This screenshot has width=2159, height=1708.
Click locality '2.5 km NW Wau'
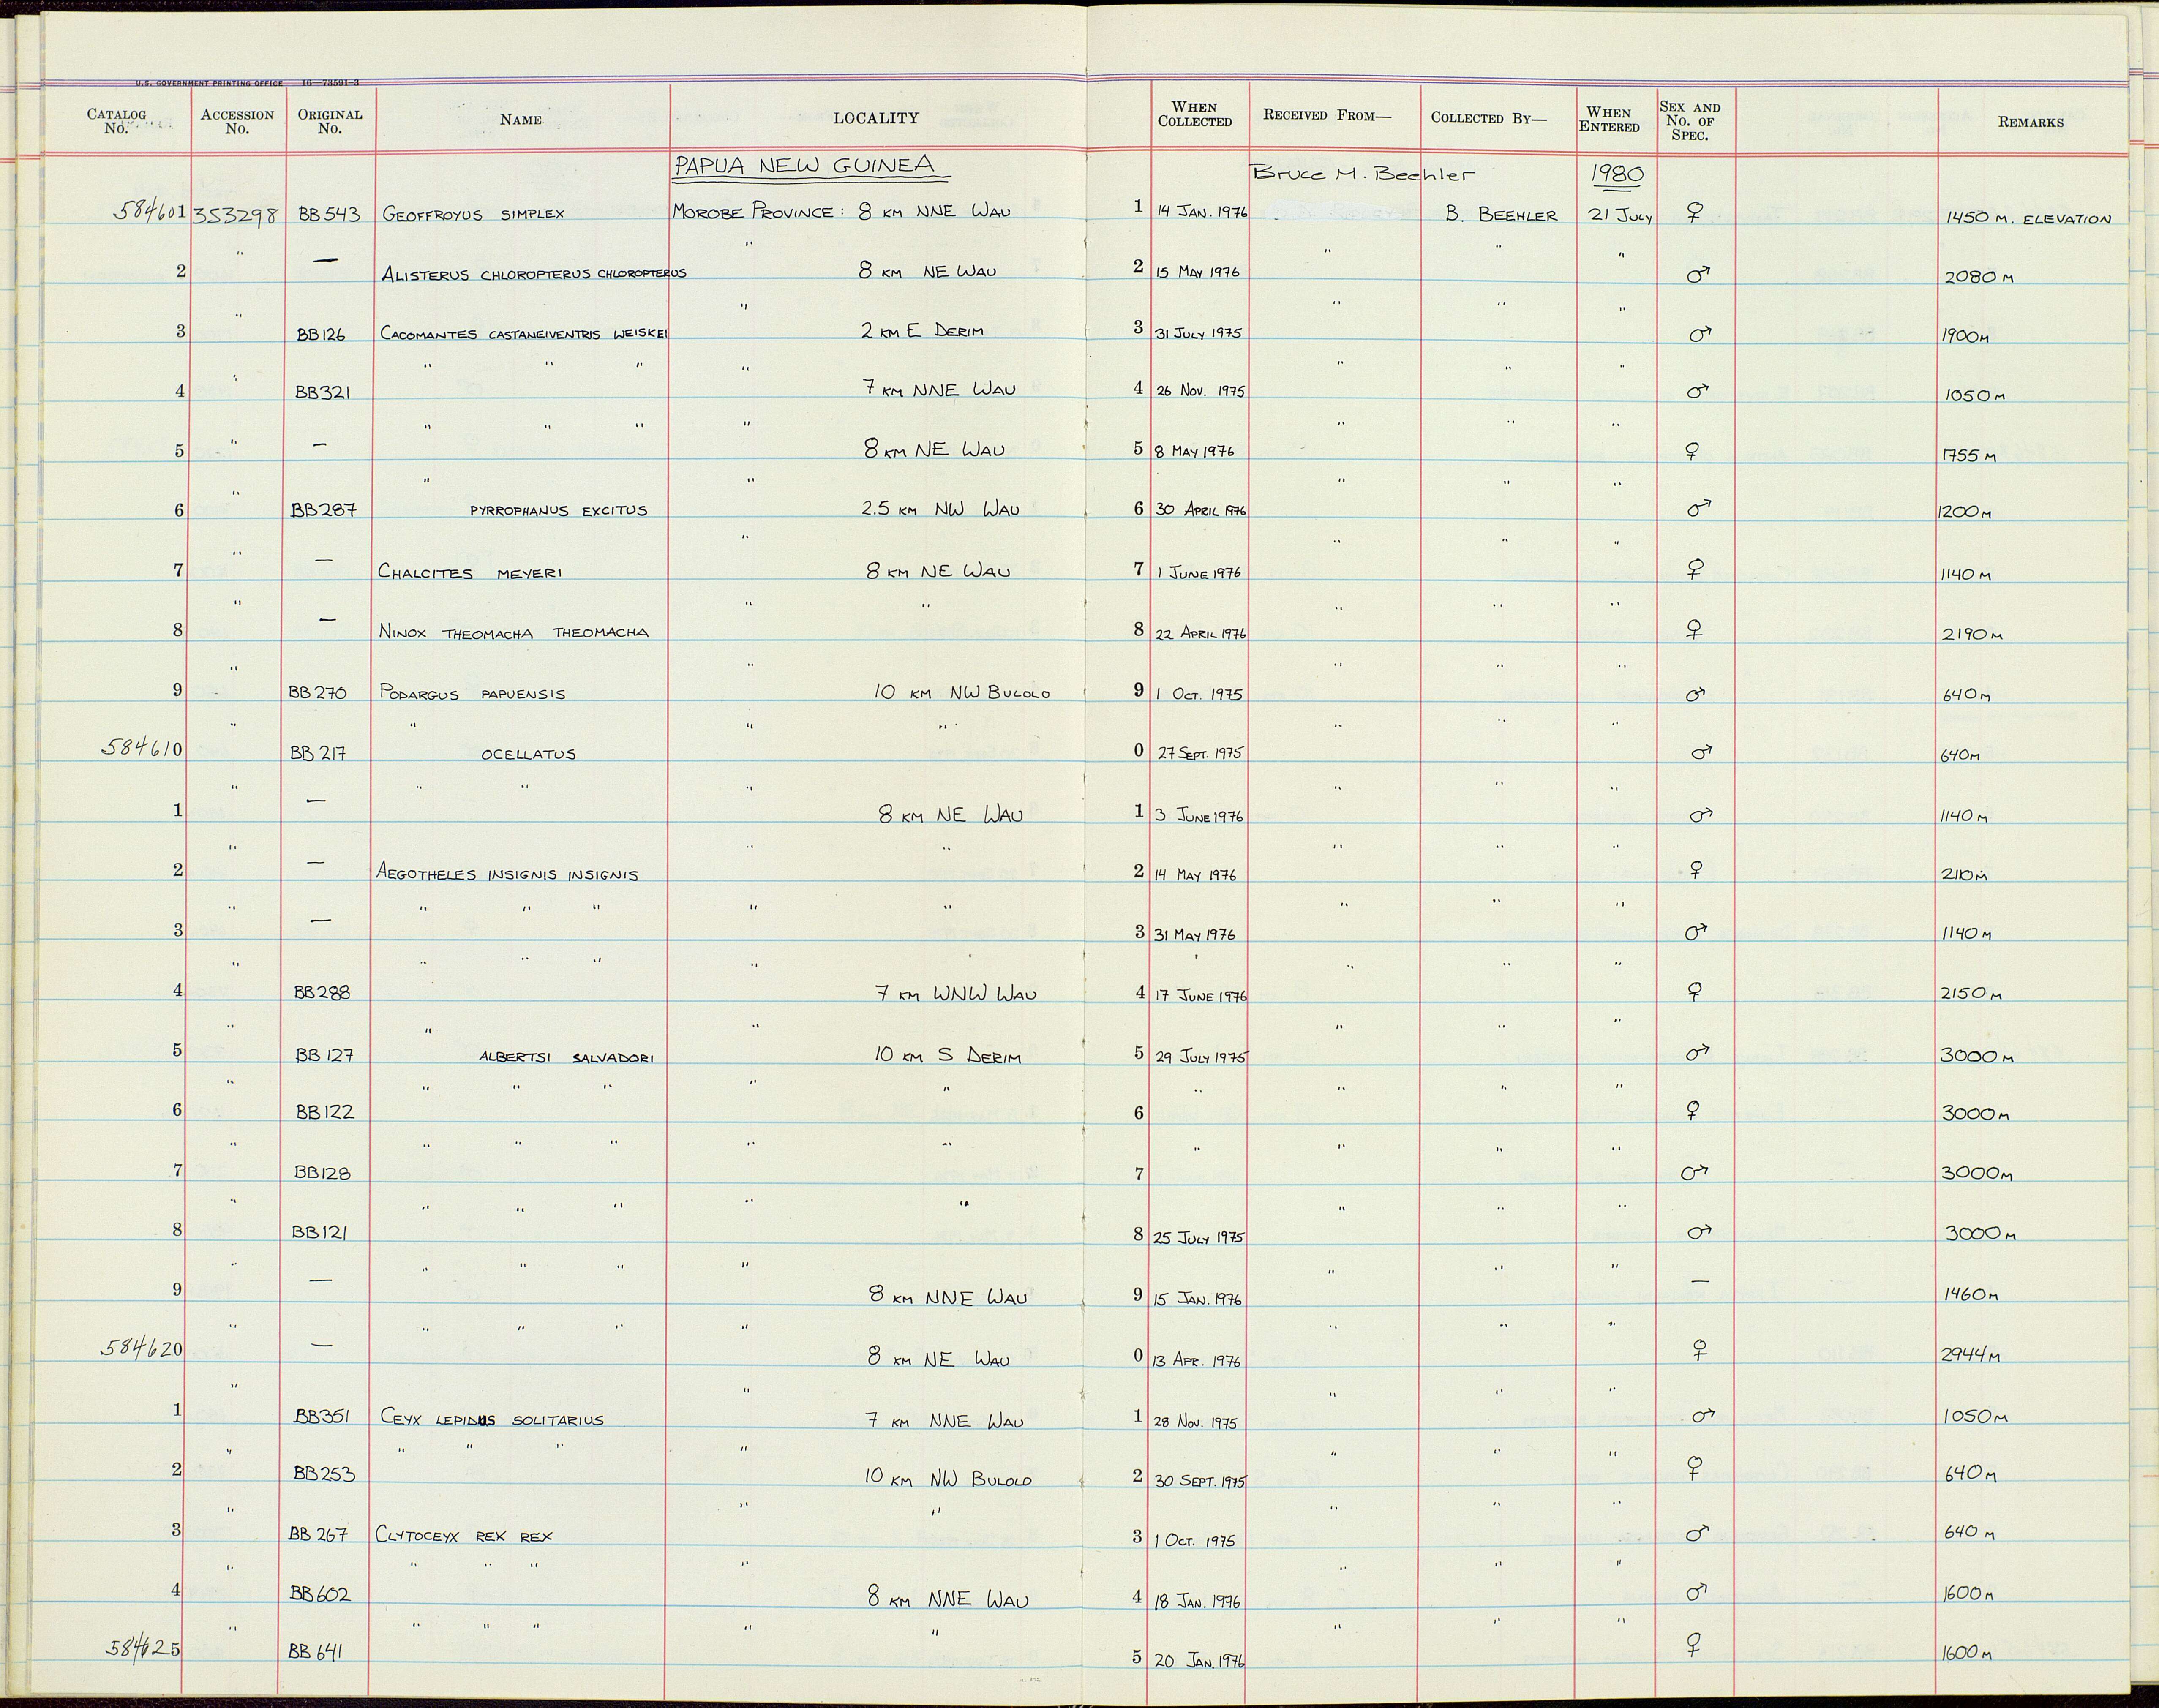pos(941,510)
